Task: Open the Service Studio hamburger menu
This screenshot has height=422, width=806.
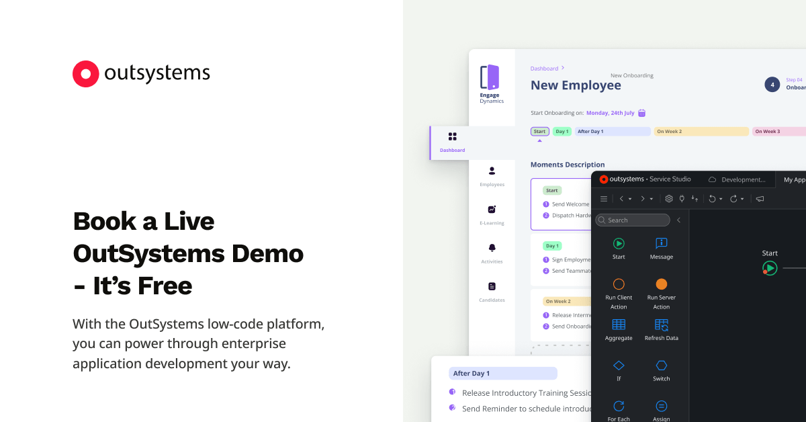Action: click(604, 199)
